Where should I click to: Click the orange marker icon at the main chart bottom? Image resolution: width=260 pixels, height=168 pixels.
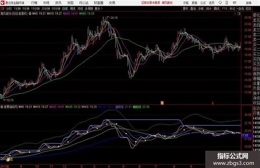click(162, 103)
